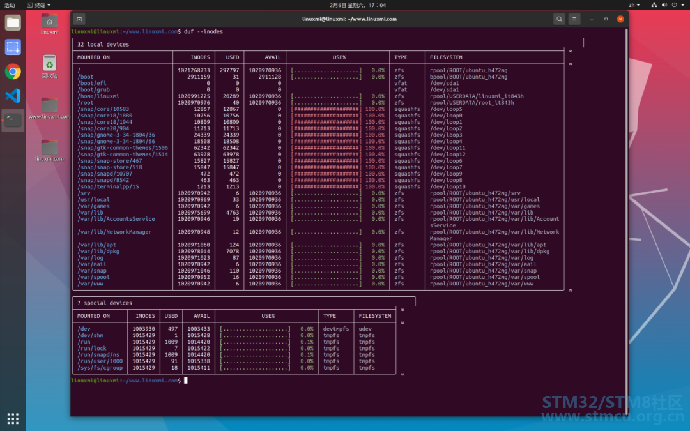Image resolution: width=690 pixels, height=431 pixels.
Task: Show applications grid button
Action: pyautogui.click(x=13, y=418)
